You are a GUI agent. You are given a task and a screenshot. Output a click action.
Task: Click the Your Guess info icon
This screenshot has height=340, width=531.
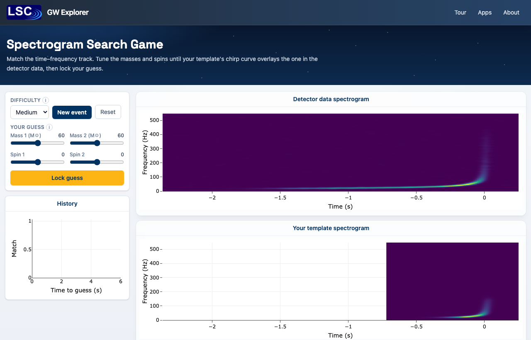point(49,127)
